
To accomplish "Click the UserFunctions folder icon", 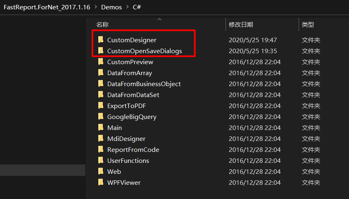I will [101, 160].
